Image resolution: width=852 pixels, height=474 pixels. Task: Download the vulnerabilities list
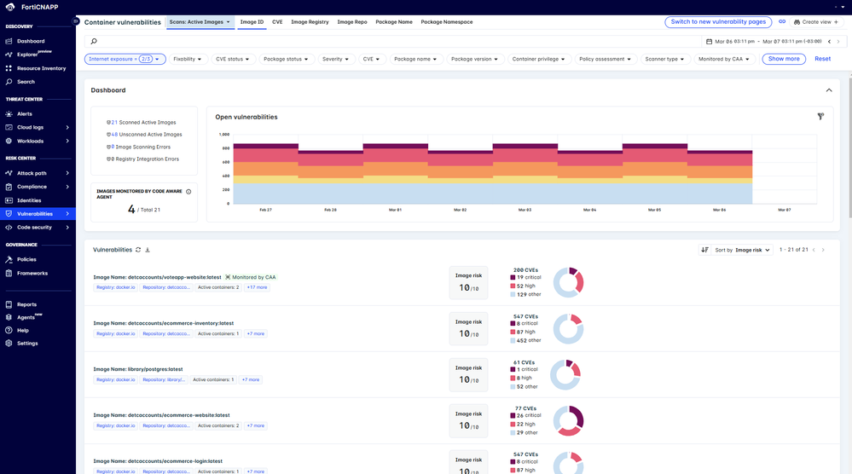[148, 250]
